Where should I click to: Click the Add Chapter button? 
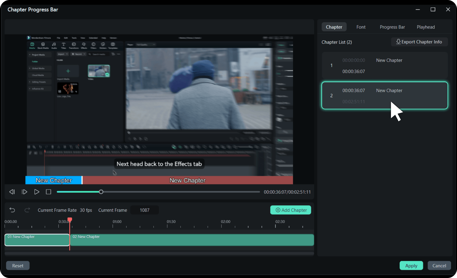pos(291,210)
